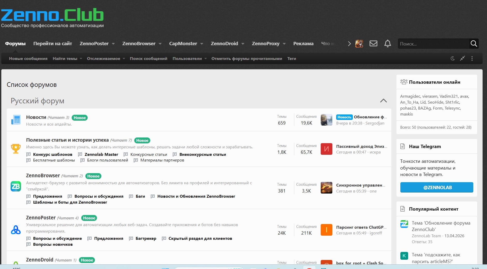Click the Популярный контент document icon

tap(403, 209)
